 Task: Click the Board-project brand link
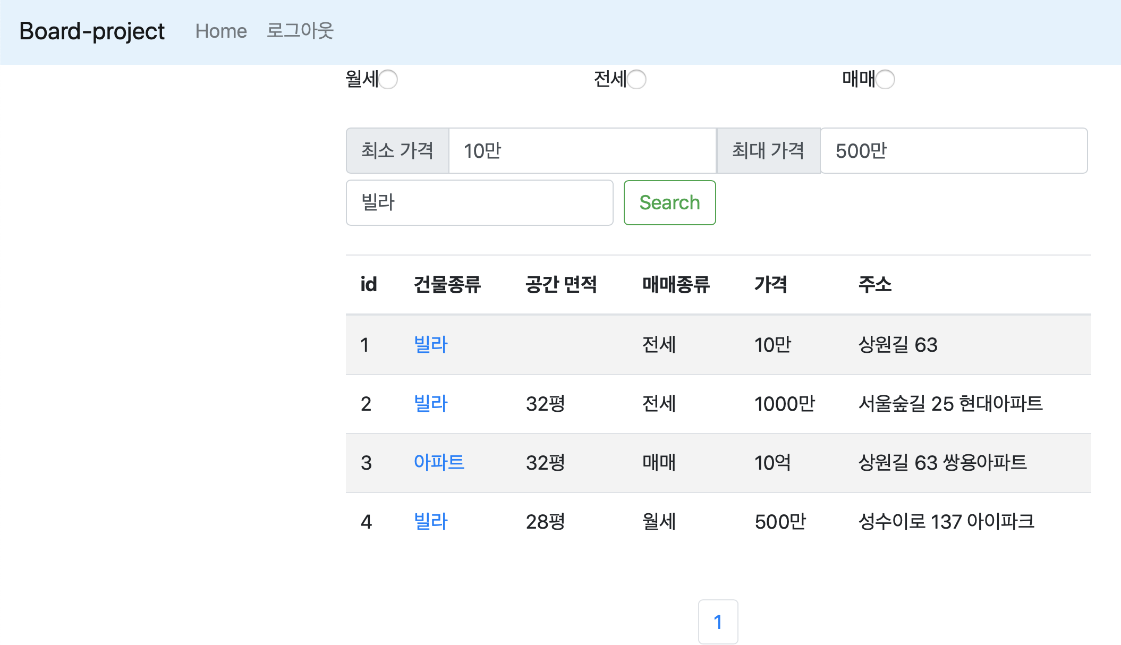point(92,31)
